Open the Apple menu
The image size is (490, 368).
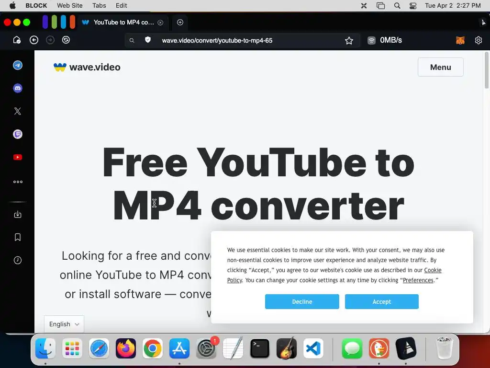(12, 5)
